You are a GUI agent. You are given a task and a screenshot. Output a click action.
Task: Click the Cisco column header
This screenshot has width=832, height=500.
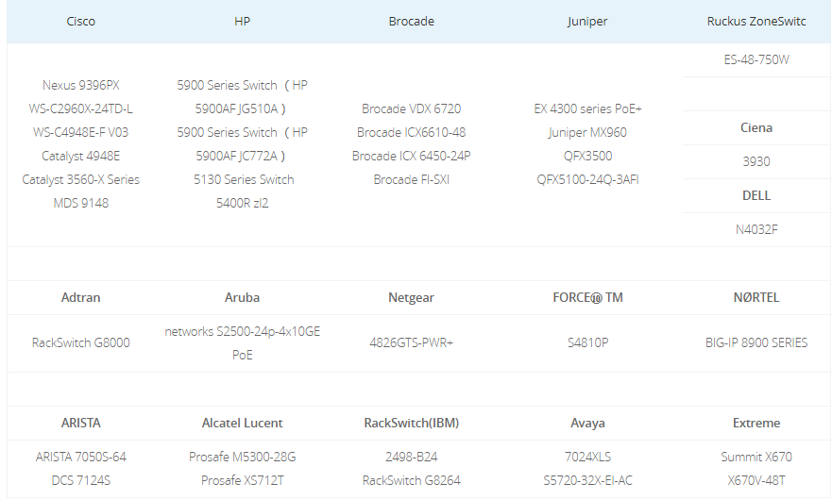tap(81, 21)
